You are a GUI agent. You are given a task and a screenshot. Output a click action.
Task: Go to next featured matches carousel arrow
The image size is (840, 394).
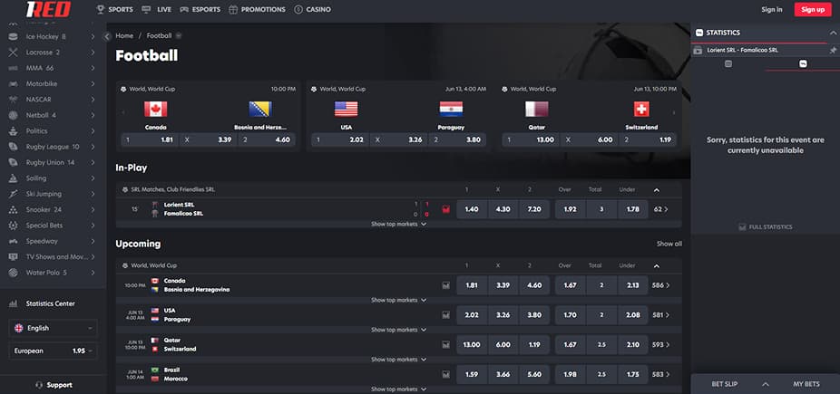(674, 113)
